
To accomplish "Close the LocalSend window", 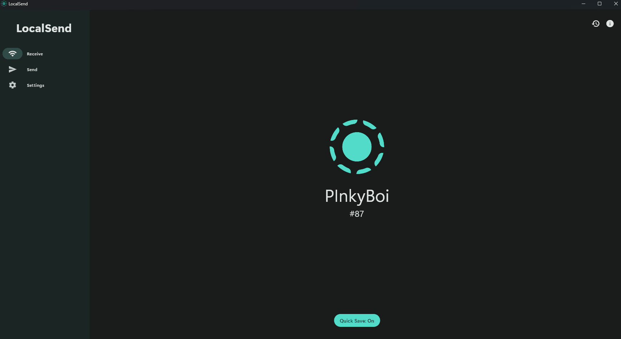I will tap(616, 4).
